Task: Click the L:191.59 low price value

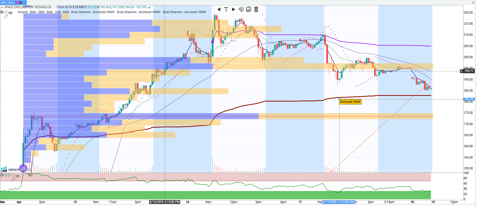Action: [x=116, y=7]
